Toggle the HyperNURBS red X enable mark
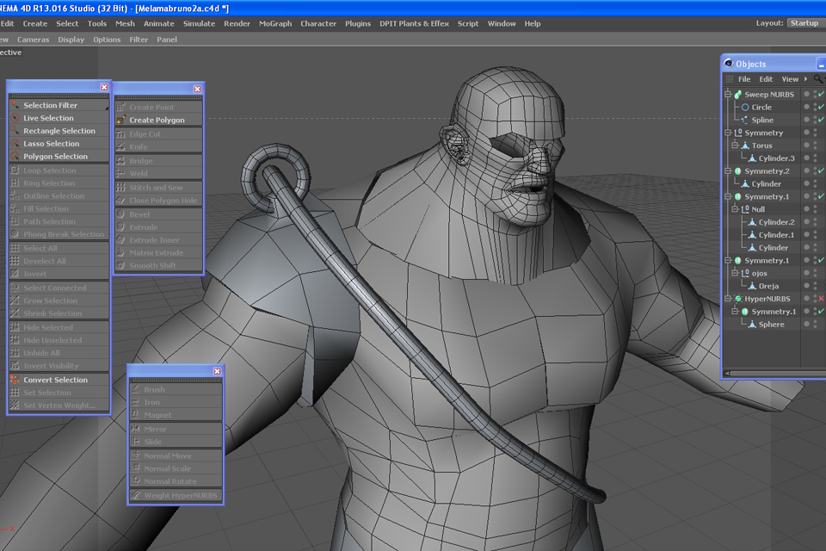Viewport: 826px width, 551px height. [x=821, y=299]
